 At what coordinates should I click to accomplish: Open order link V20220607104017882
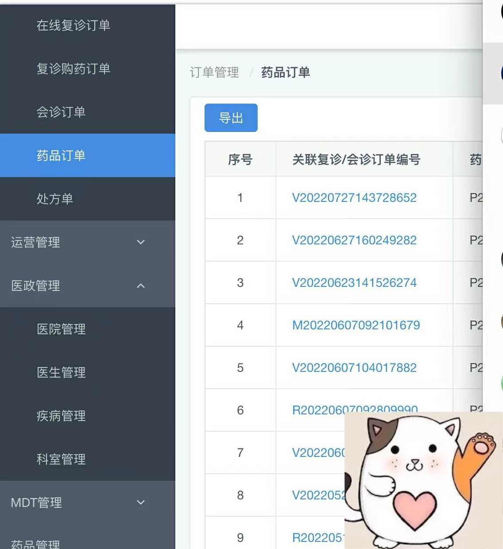(x=354, y=367)
